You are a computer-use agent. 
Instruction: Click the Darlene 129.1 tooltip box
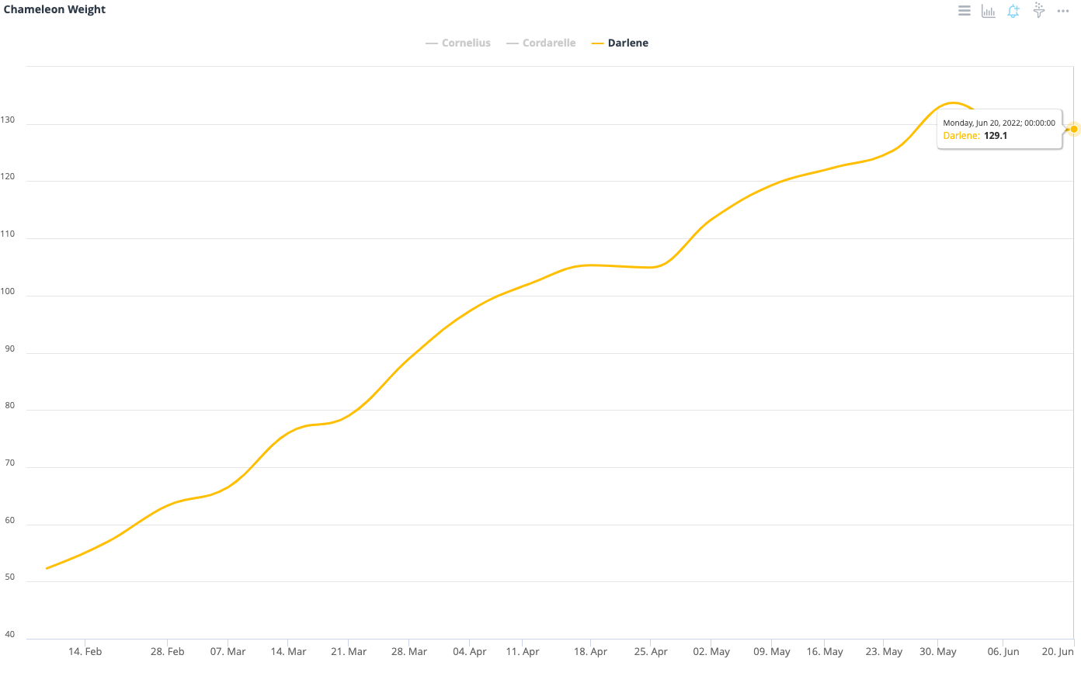(999, 129)
